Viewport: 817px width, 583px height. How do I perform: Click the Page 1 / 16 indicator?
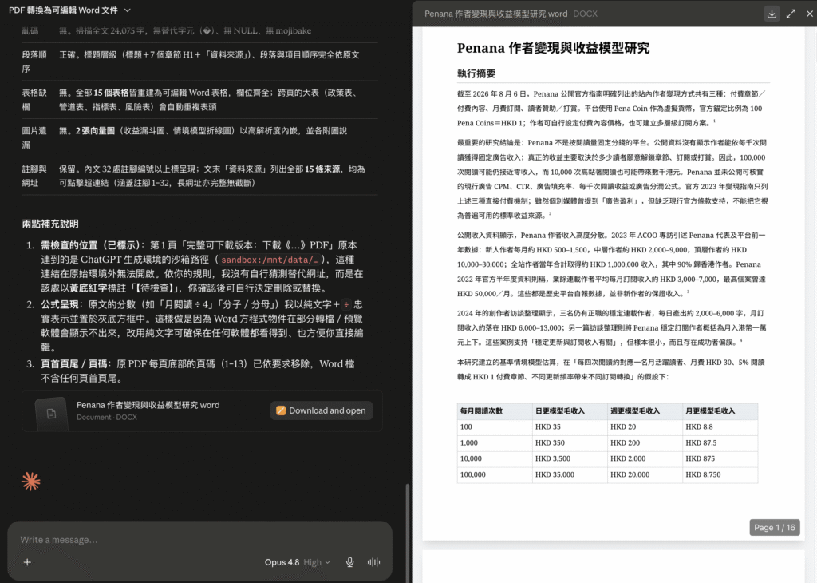774,527
